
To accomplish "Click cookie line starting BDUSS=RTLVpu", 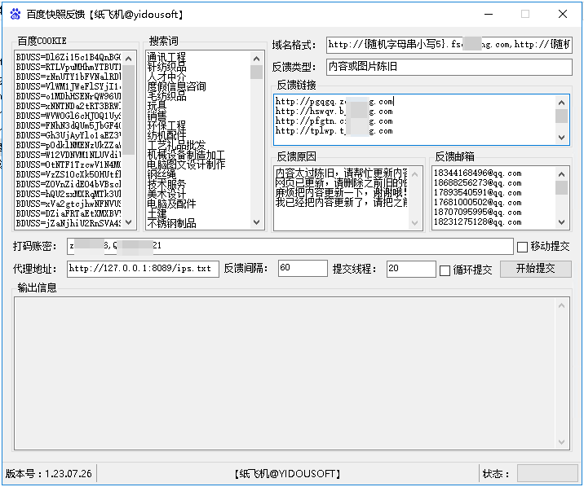I will pos(69,67).
